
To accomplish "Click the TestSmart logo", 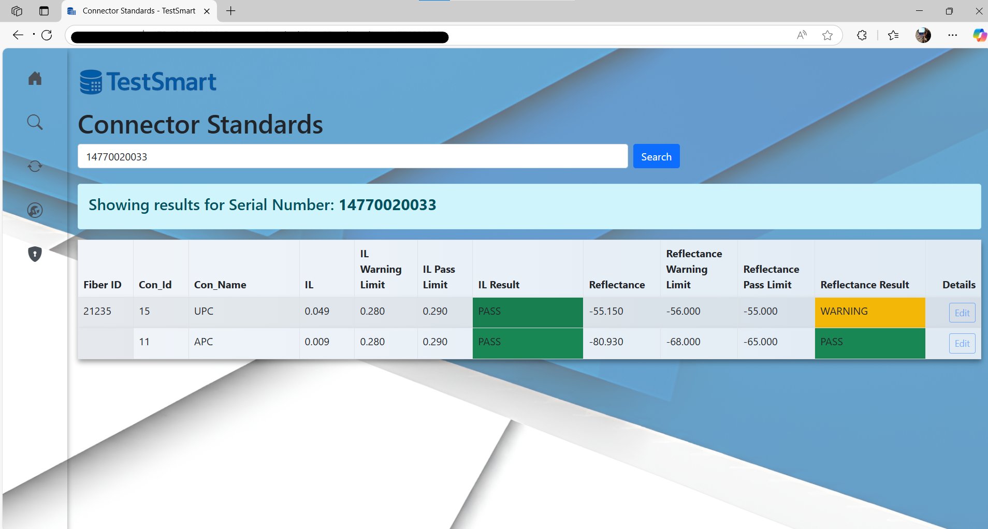I will pos(148,82).
